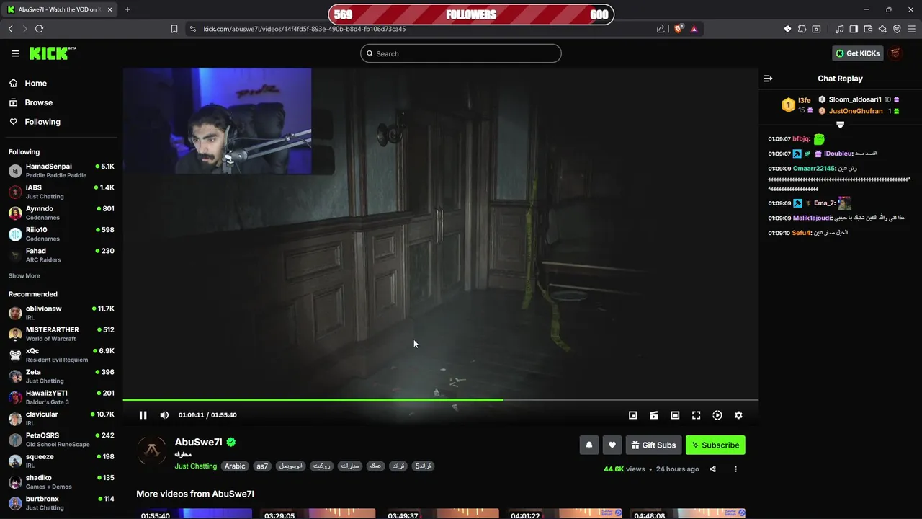The width and height of the screenshot is (922, 519).
Task: Expand the gifters leaderboard chevron
Action: [840, 125]
